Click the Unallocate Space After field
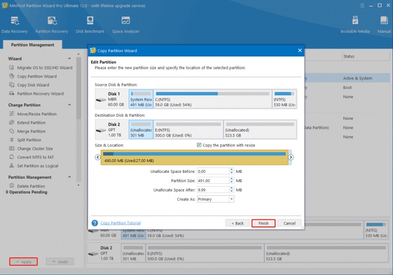The width and height of the screenshot is (393, 275). [213, 190]
